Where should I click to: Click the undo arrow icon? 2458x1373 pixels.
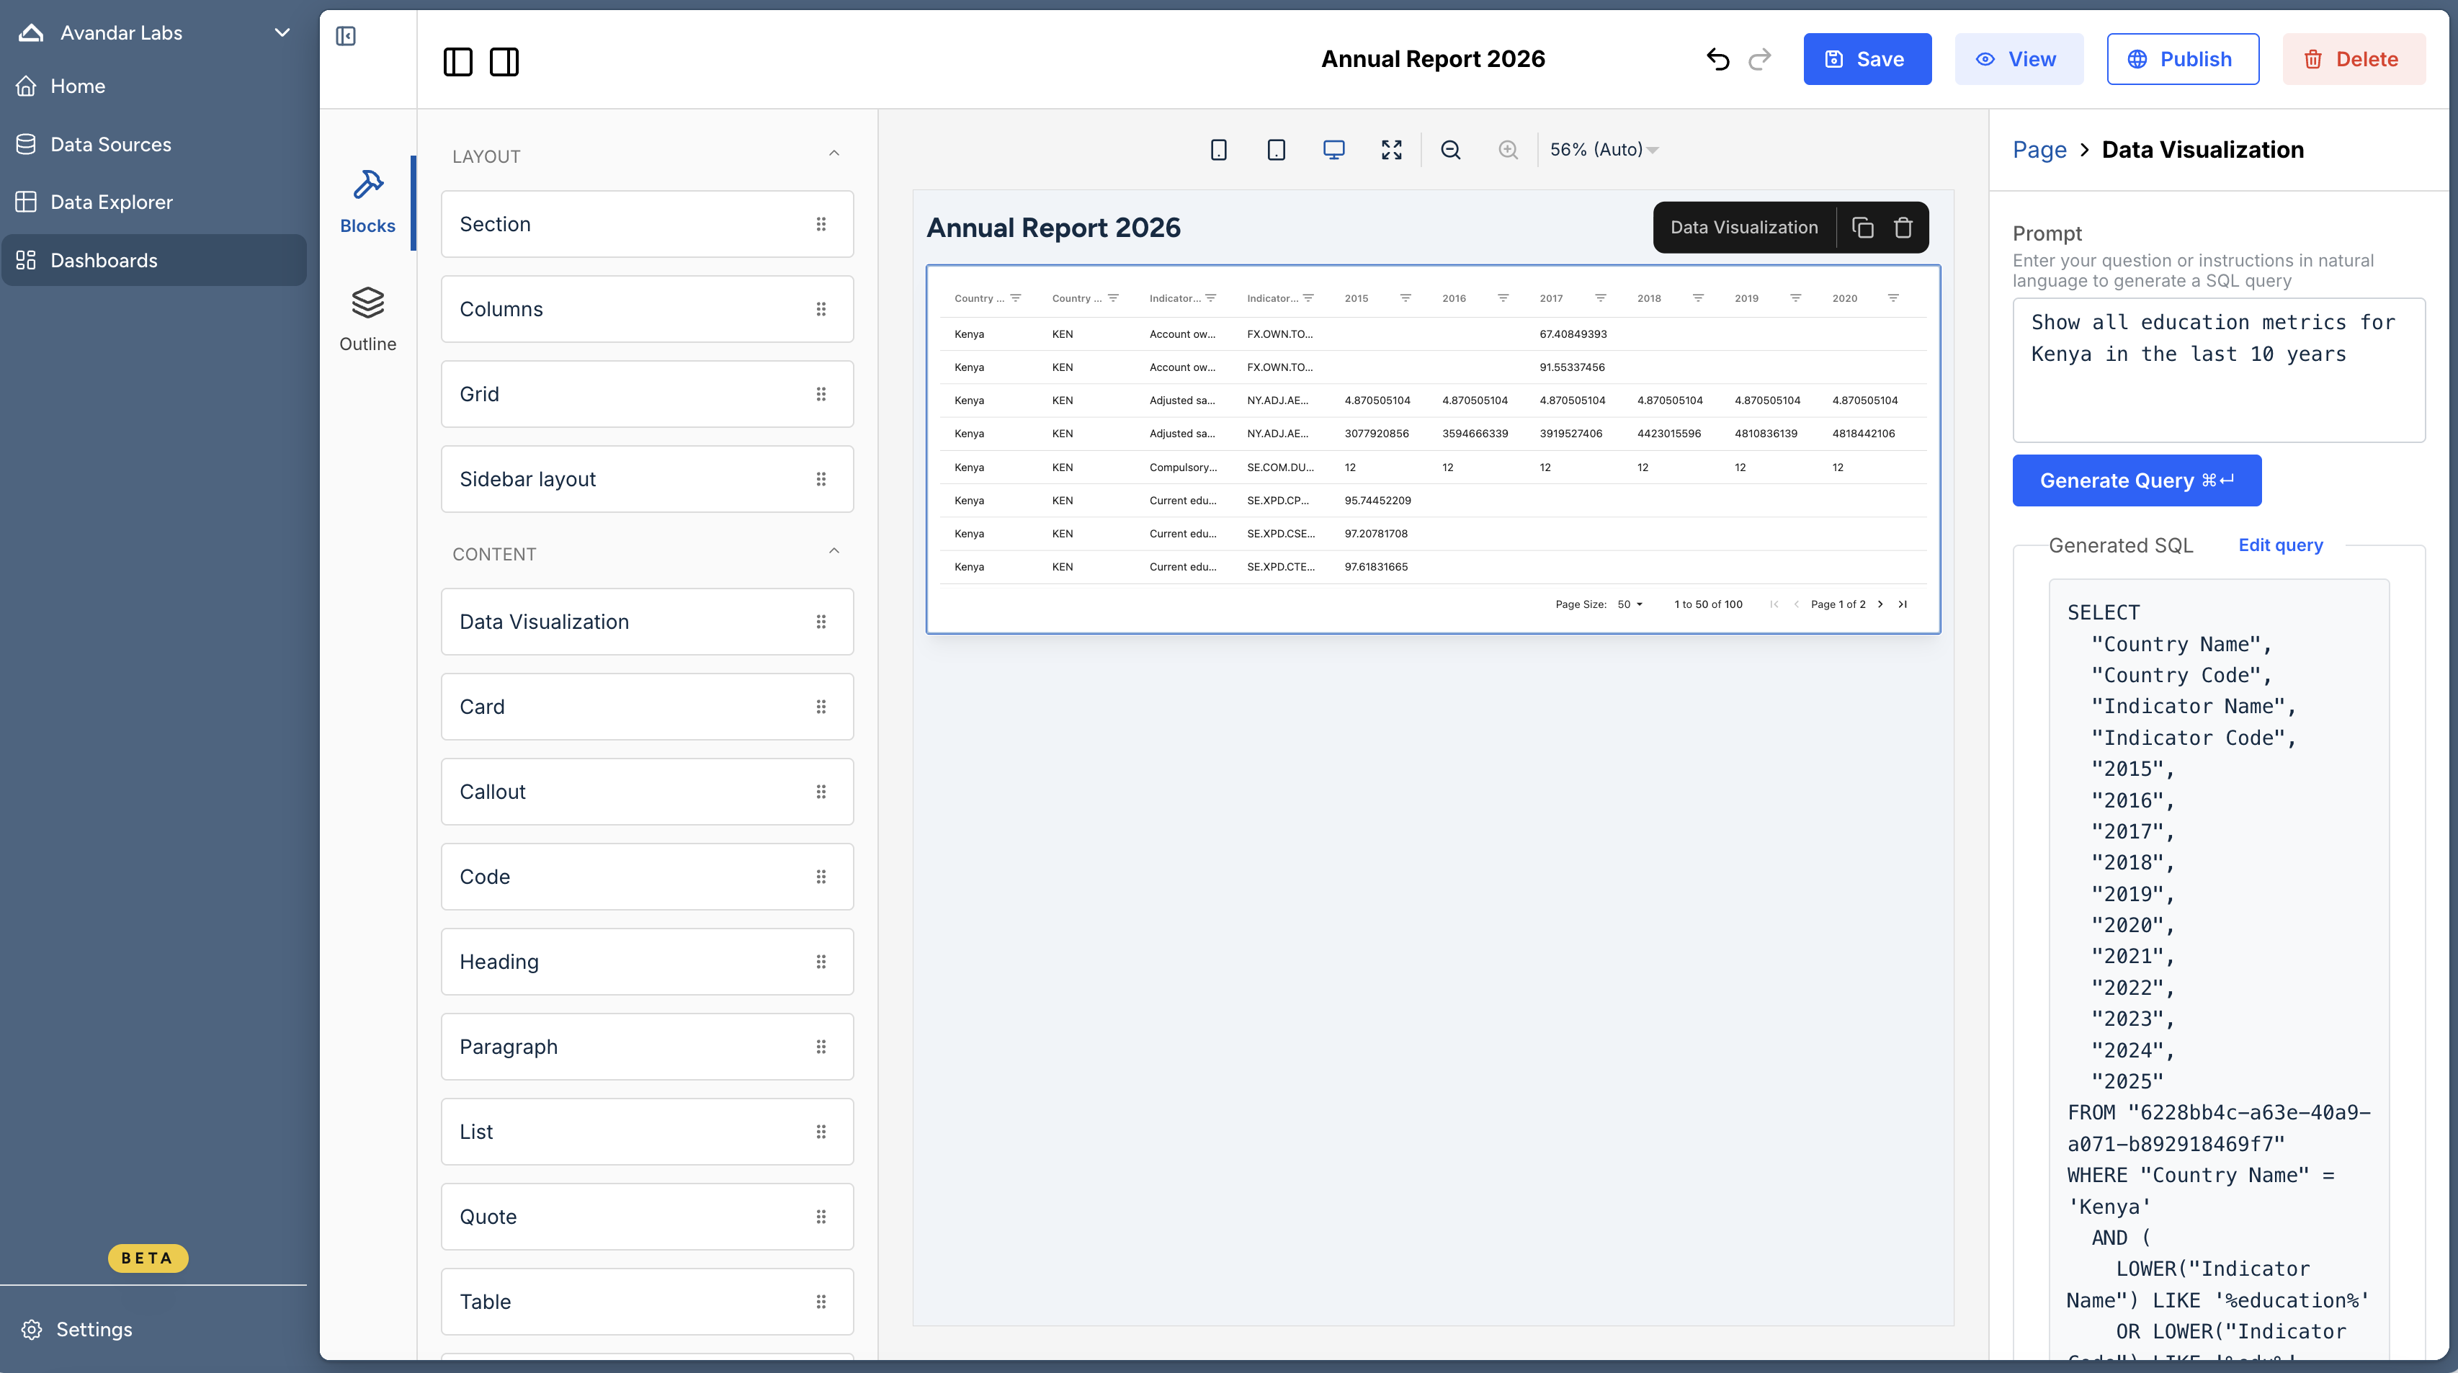point(1717,59)
